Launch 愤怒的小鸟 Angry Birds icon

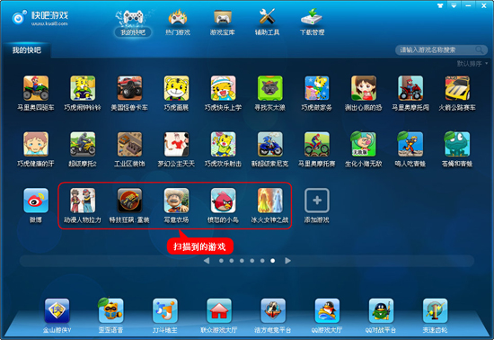[223, 201]
